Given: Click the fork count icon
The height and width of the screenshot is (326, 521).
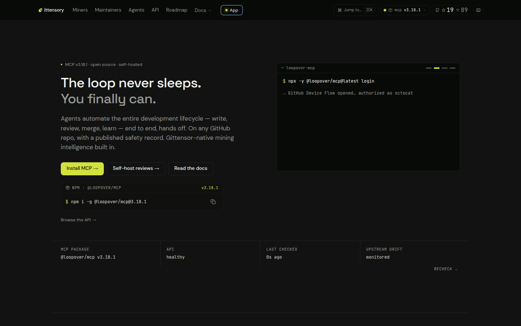Looking at the screenshot, I should (x=458, y=10).
